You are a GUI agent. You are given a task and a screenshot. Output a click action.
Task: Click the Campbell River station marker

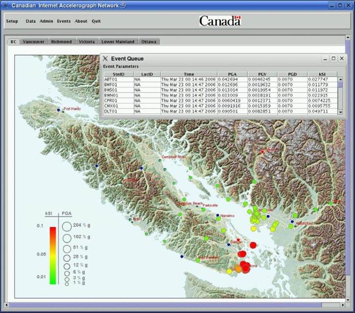[160, 160]
